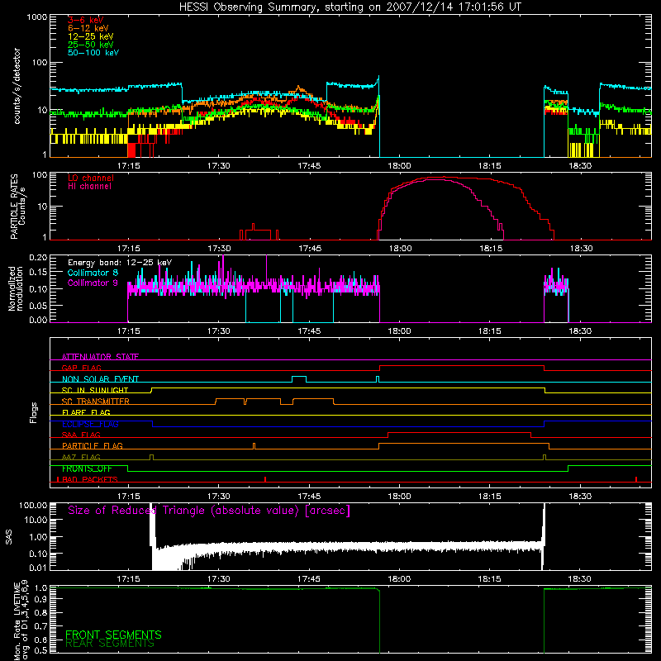Click the 17:15 tick under the counts plot
The width and height of the screenshot is (661, 661).
[129, 166]
